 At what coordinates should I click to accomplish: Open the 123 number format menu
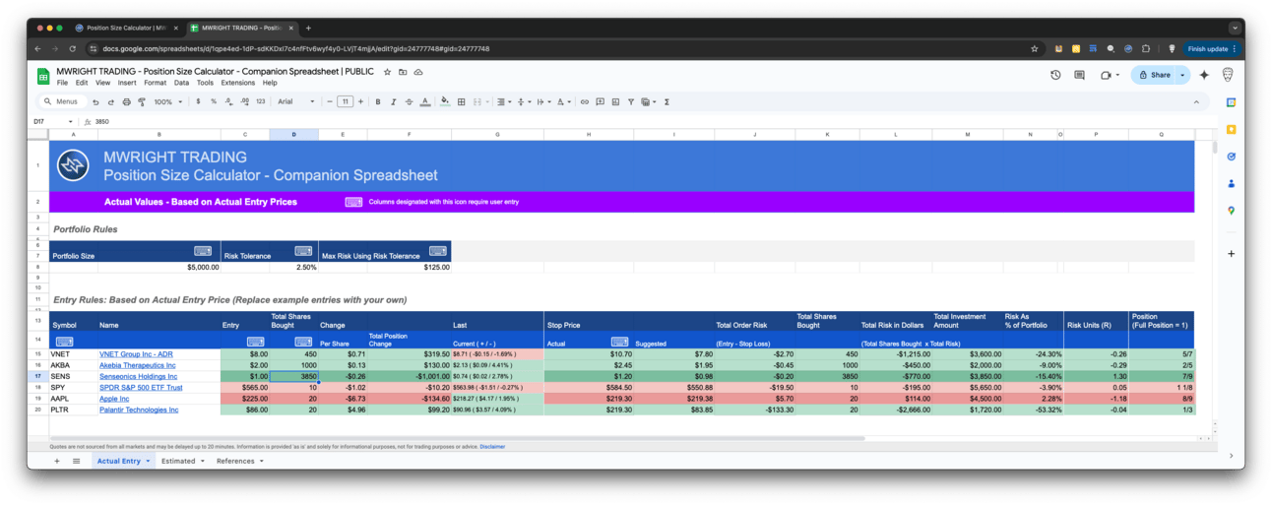click(x=260, y=101)
